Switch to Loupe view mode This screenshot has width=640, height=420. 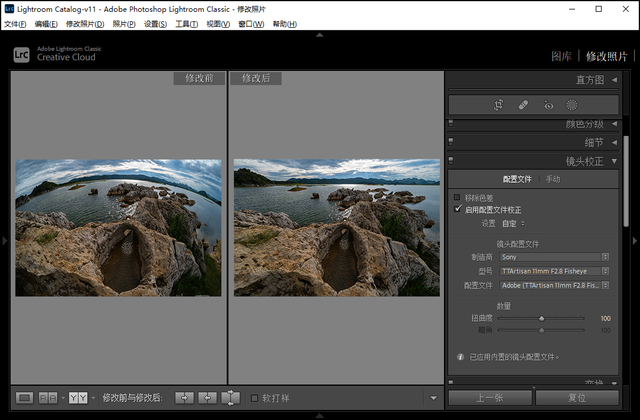24,398
